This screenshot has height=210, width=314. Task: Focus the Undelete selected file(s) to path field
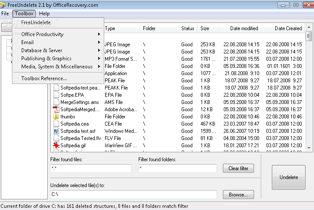[x=134, y=194]
